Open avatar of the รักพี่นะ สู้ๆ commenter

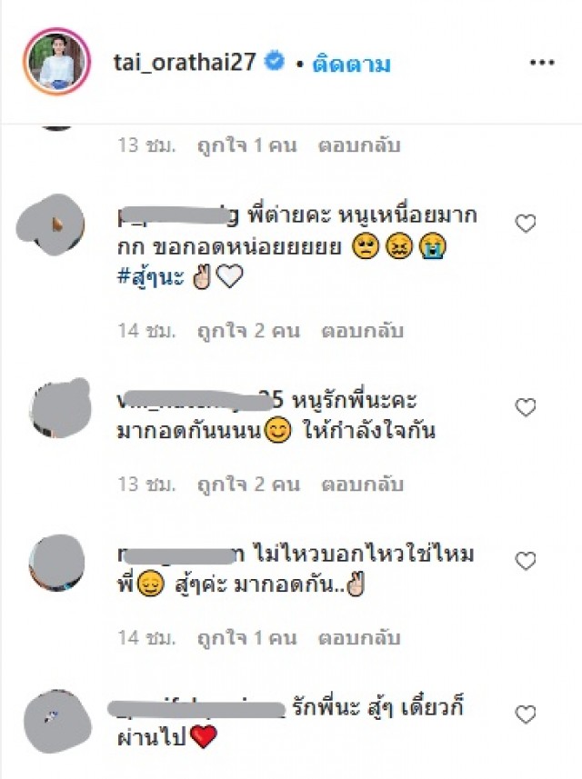click(57, 721)
